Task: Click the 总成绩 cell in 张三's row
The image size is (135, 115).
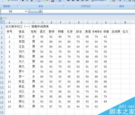Action: (x=116, y=37)
